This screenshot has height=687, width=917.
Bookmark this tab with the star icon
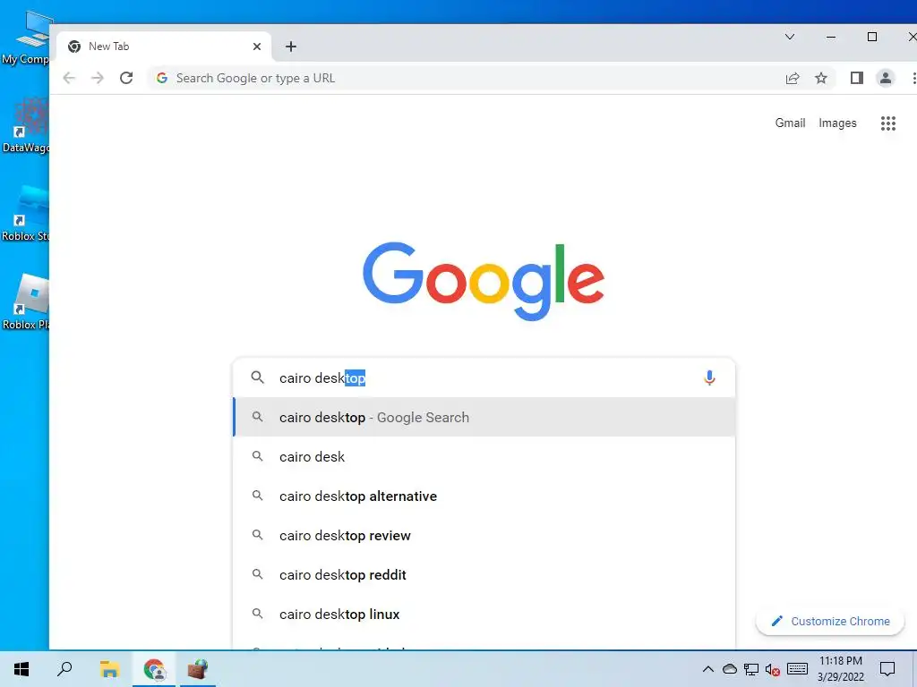pos(821,78)
